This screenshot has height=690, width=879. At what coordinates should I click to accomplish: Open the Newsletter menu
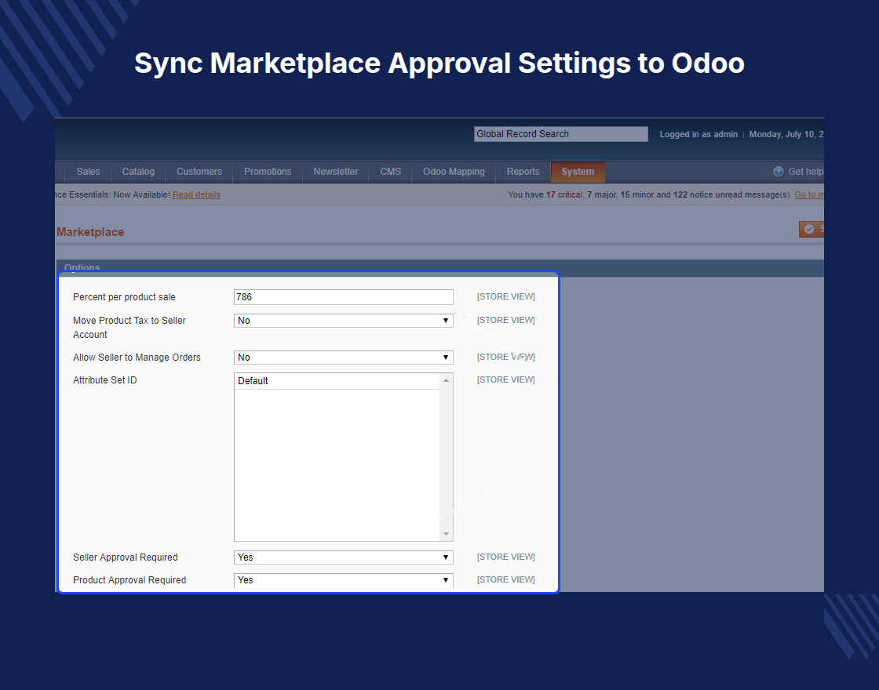[x=336, y=172]
